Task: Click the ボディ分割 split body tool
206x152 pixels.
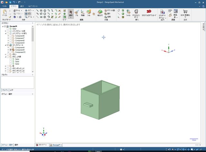Action: [x=110, y=10]
